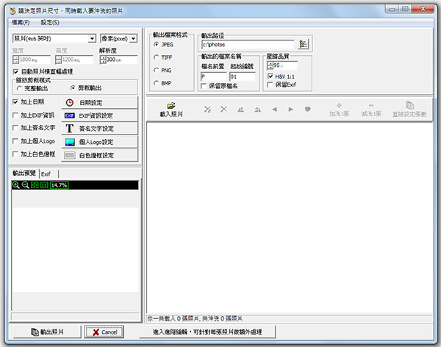Toggle the H&V 1:1 checkbox
This screenshot has height=347, width=441.
270,76
